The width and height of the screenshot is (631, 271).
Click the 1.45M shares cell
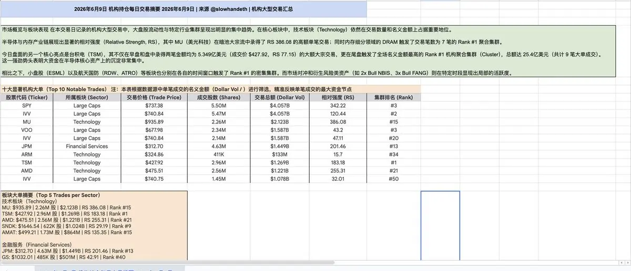pyautogui.click(x=218, y=179)
